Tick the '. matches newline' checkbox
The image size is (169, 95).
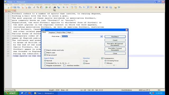[x=64, y=65]
